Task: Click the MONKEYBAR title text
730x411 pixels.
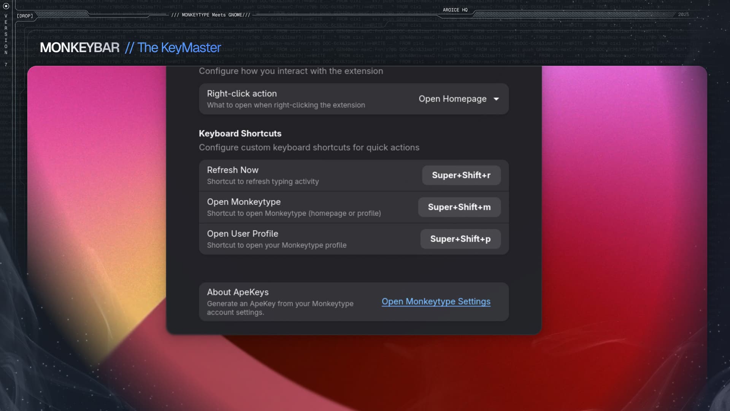Action: coord(79,48)
